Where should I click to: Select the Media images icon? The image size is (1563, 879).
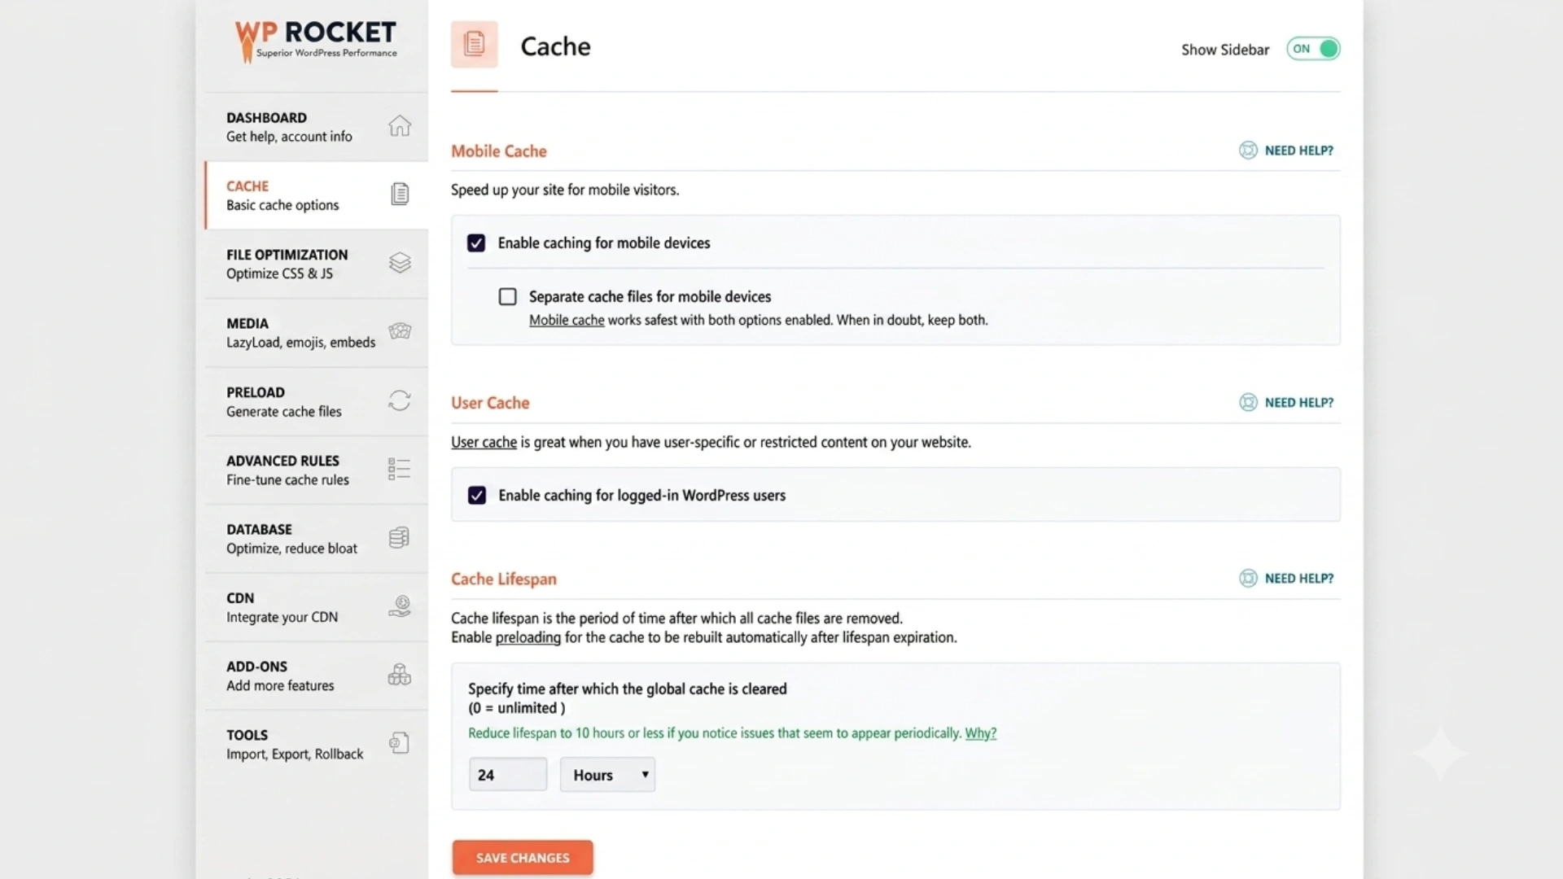(x=400, y=331)
